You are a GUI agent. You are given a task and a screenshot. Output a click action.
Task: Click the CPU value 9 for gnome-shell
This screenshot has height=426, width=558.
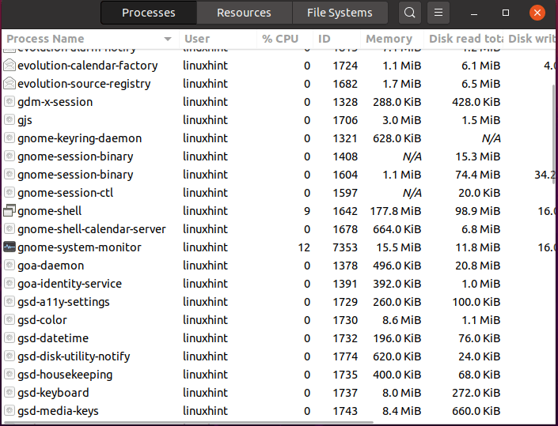tap(307, 211)
